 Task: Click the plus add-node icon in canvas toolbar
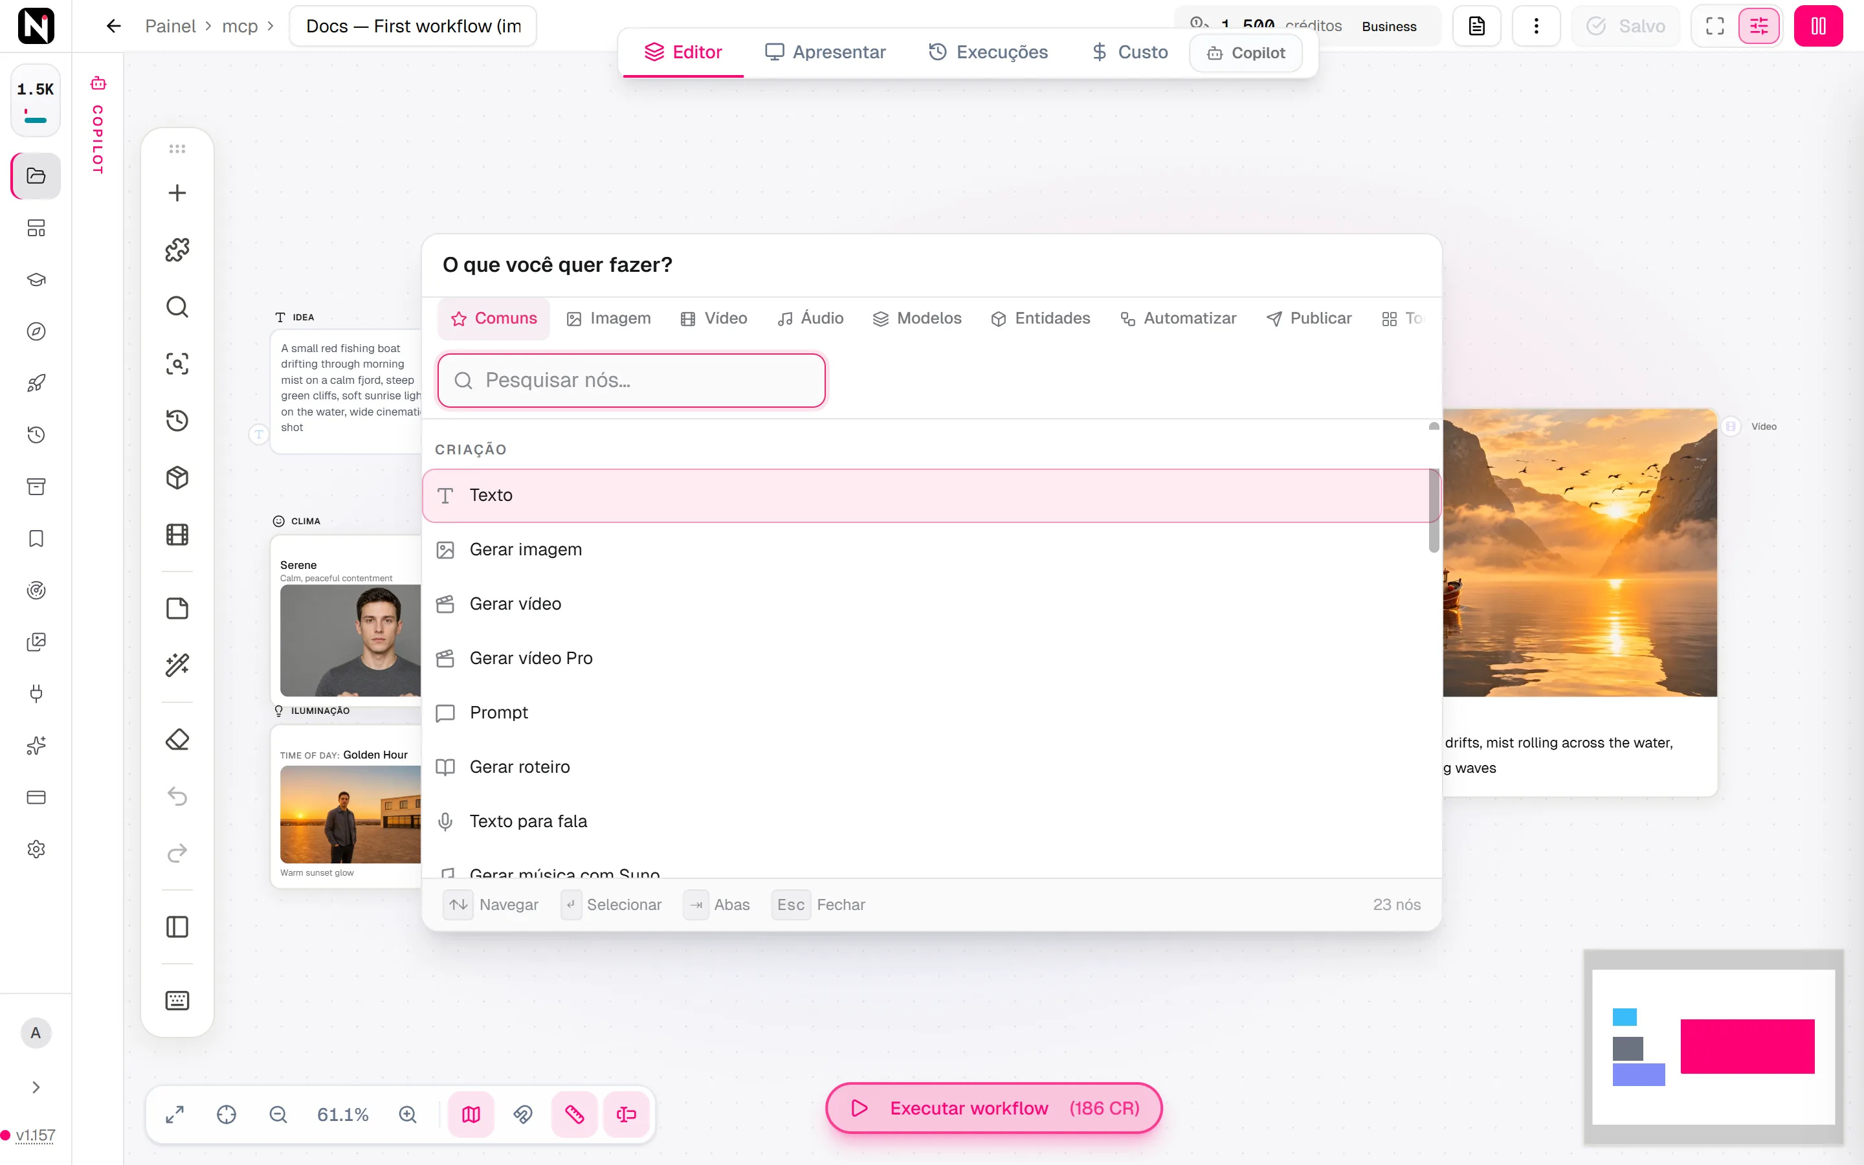tap(177, 193)
